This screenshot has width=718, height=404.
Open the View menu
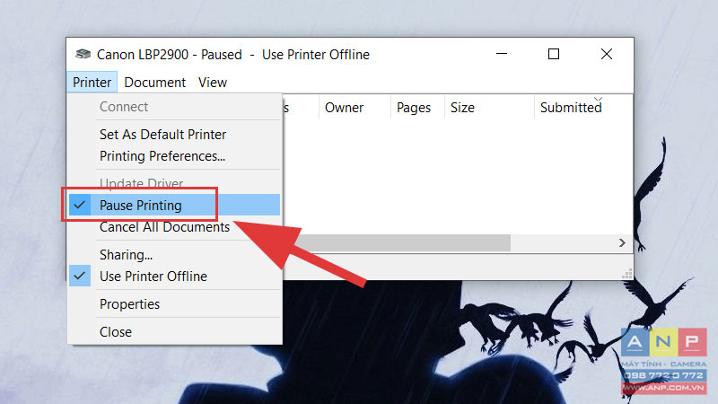point(213,83)
